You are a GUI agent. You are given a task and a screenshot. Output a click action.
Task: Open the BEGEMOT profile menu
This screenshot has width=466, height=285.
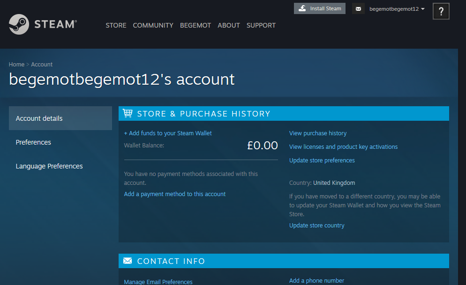pos(195,25)
